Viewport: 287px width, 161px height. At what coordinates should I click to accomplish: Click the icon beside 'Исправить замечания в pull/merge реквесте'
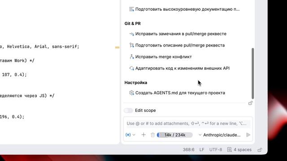tap(131, 34)
